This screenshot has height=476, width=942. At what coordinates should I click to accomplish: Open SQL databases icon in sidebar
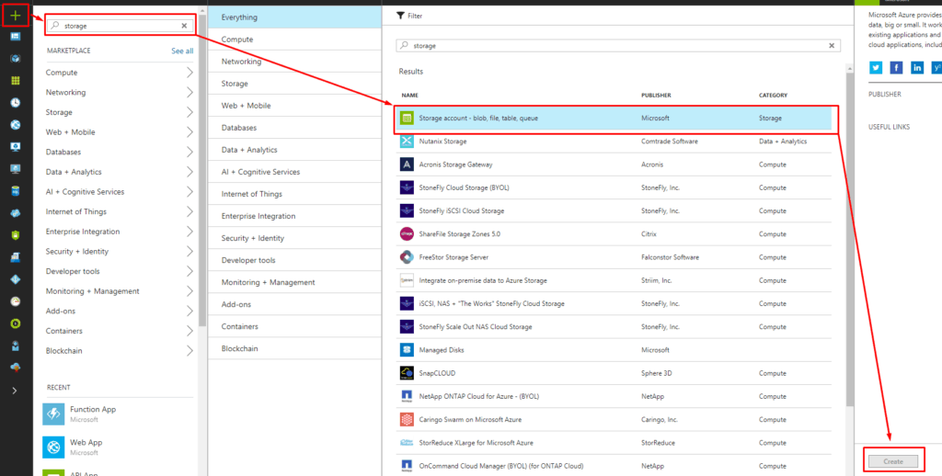pyautogui.click(x=16, y=191)
